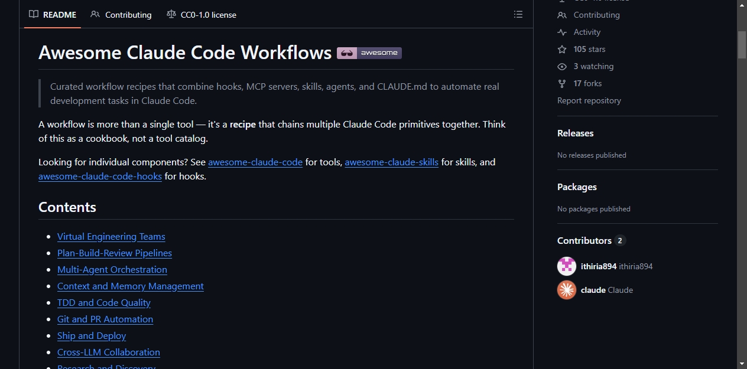Image resolution: width=747 pixels, height=369 pixels.
Task: View the 17 forks link
Action: click(x=587, y=83)
